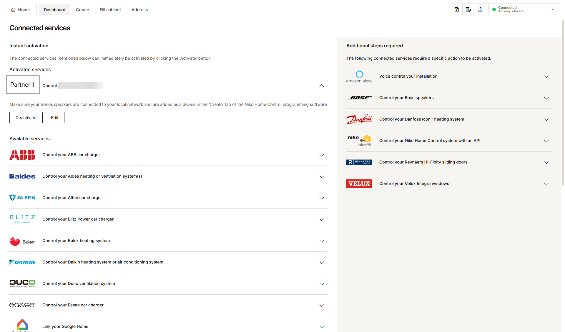Expand the Duco ventilation system row
This screenshot has width=565, height=332.
322,284
